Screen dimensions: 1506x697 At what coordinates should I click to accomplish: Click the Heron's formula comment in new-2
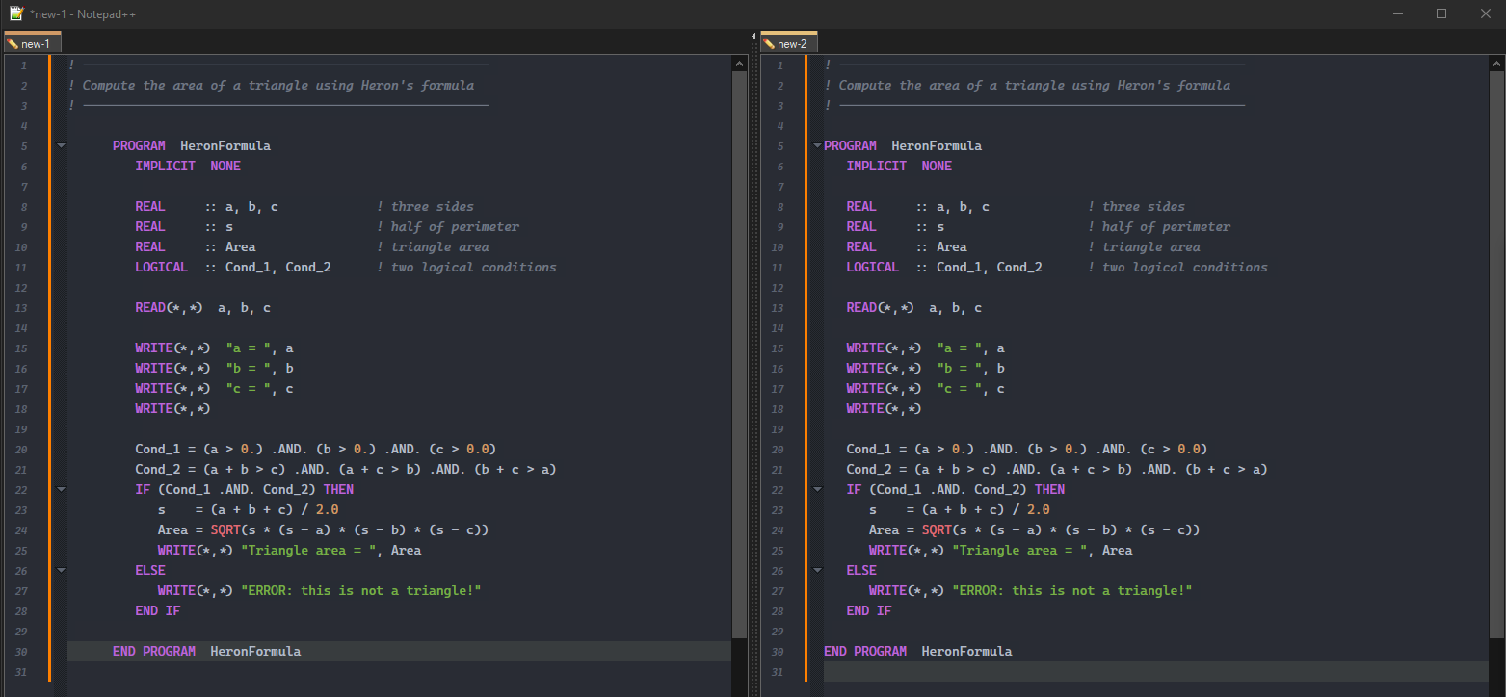(1028, 86)
